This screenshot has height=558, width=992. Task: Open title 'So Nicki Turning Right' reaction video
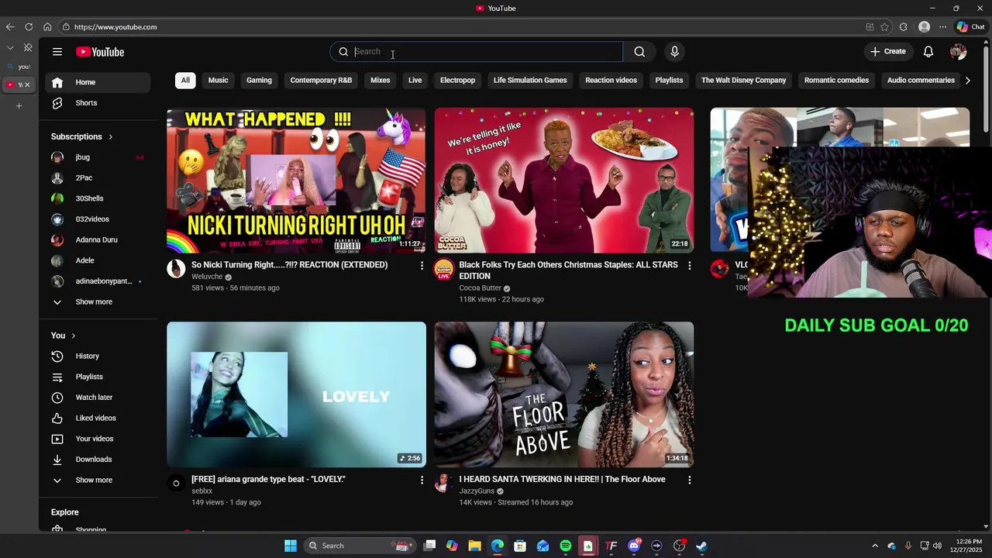[289, 265]
